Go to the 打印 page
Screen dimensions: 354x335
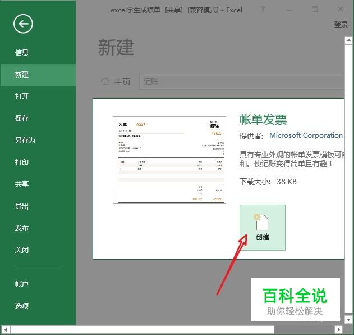(x=22, y=162)
